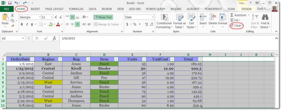
Task: Open the Georgia font name dropdown
Action: (x=40, y=17)
